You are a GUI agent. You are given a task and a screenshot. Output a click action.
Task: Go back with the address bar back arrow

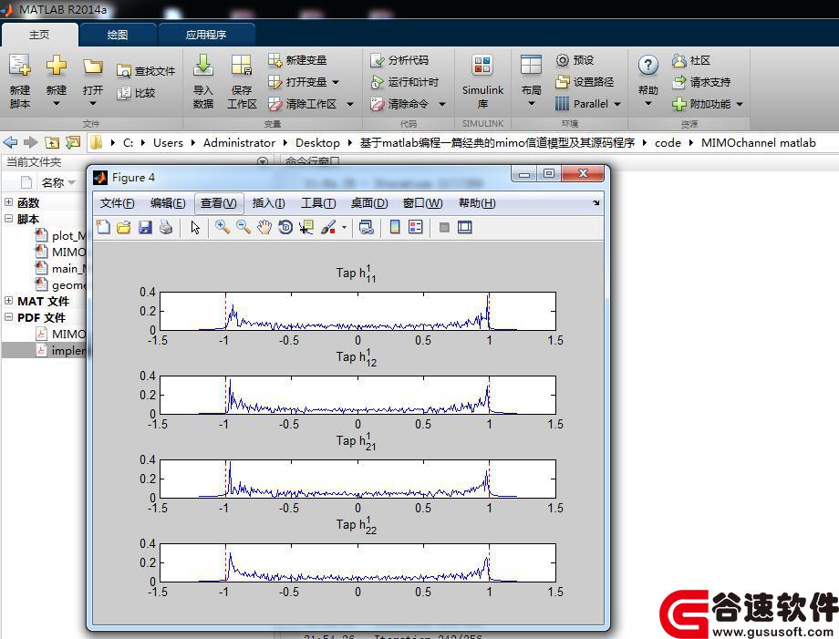tap(10, 142)
